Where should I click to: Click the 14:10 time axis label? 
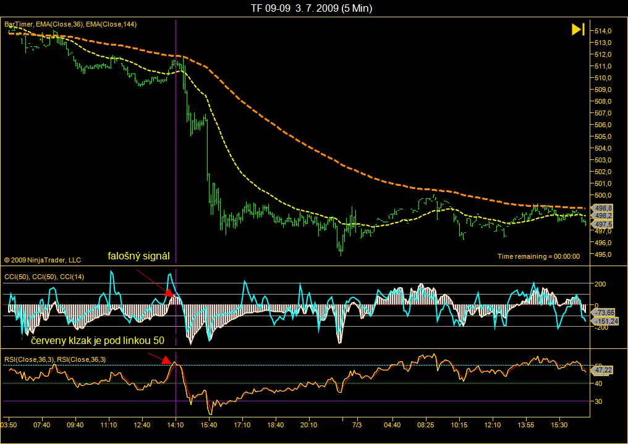[x=176, y=425]
